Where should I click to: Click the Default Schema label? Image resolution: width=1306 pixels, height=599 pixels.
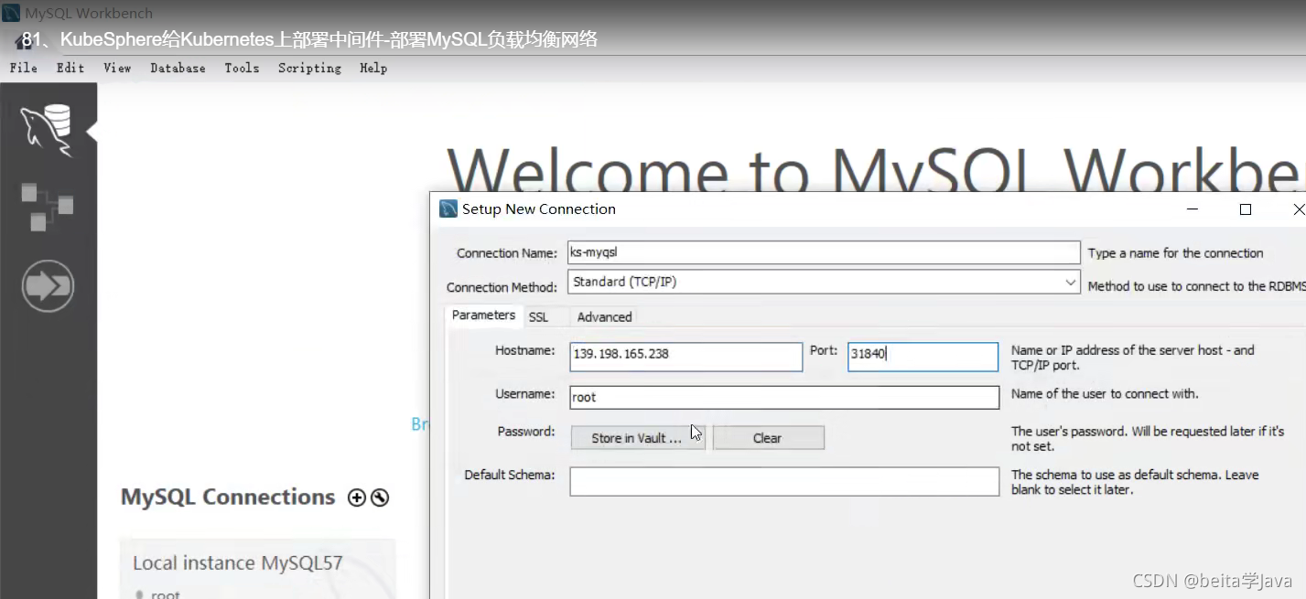[x=510, y=475]
